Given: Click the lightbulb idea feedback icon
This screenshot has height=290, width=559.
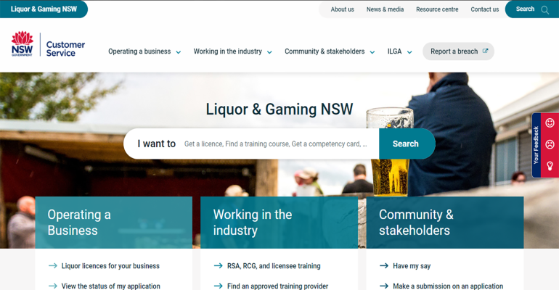Looking at the screenshot, I should pos(550,166).
